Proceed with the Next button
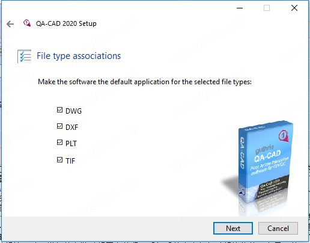Viewport: 310px width, 243px height. [x=233, y=228]
